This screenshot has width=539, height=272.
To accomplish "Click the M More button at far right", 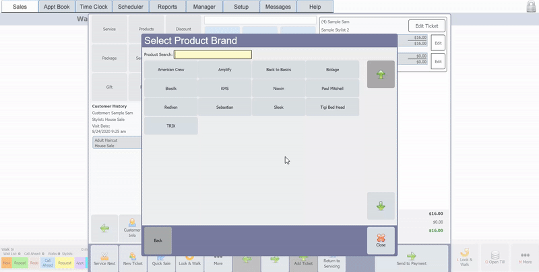I will [x=525, y=258].
